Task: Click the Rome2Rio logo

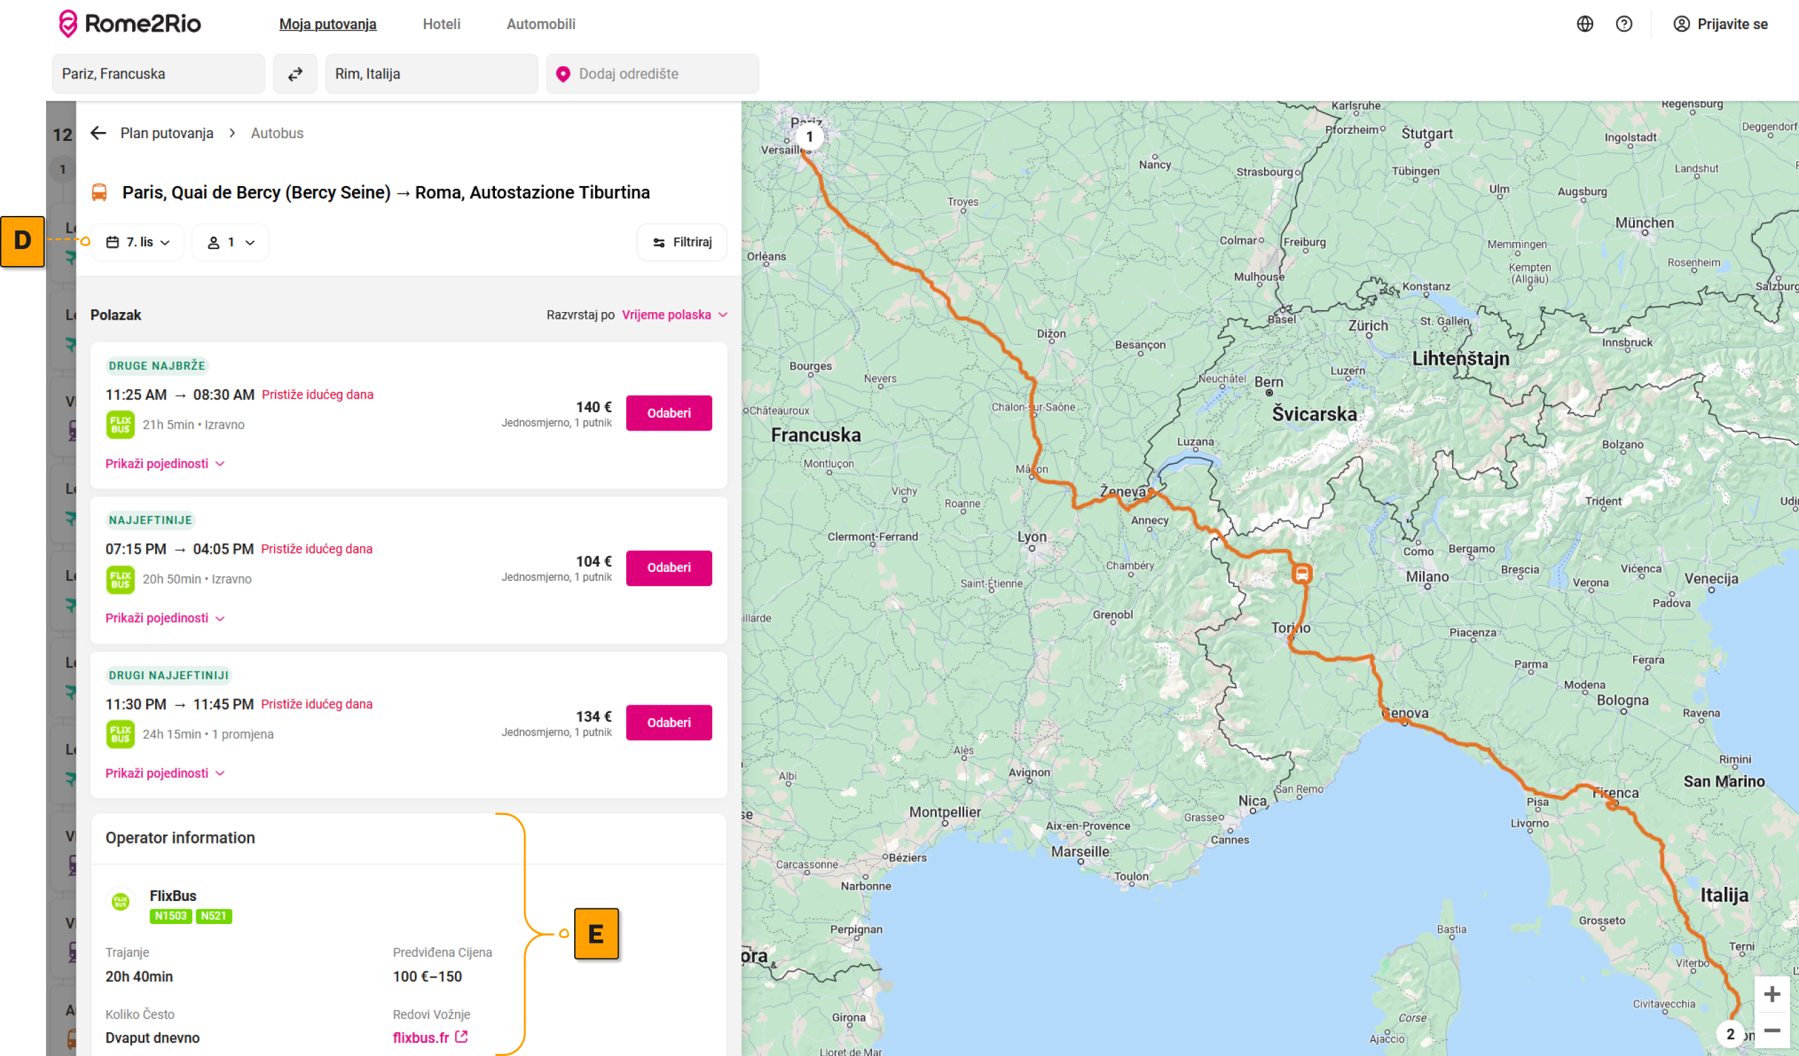Action: (x=130, y=24)
